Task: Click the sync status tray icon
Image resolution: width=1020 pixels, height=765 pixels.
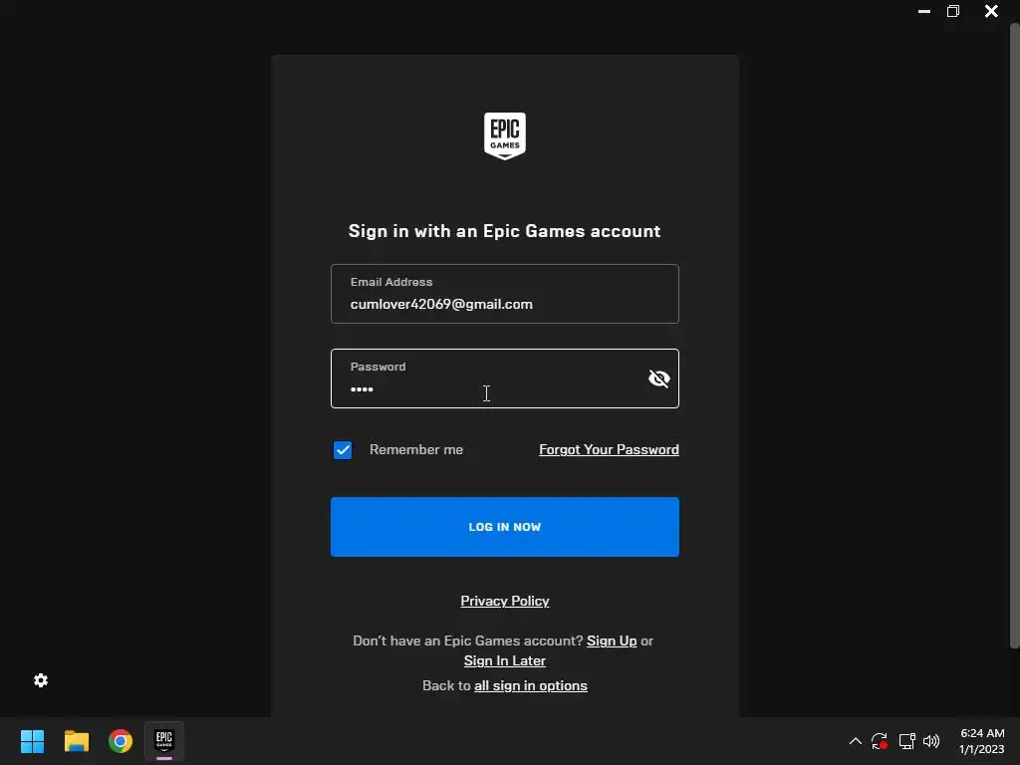Action: (x=880, y=741)
